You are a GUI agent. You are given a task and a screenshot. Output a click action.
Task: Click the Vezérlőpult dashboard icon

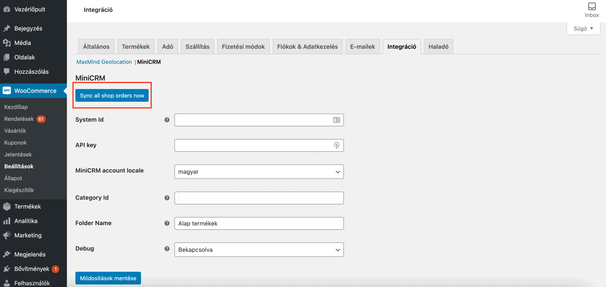7,9
